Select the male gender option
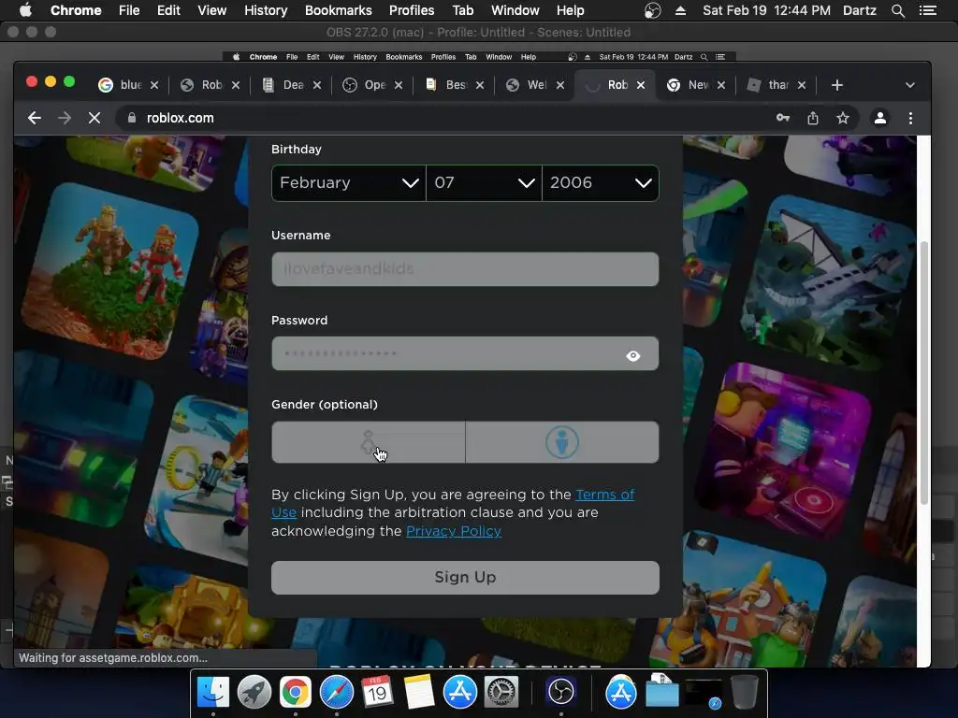This screenshot has height=718, width=958. 562,442
